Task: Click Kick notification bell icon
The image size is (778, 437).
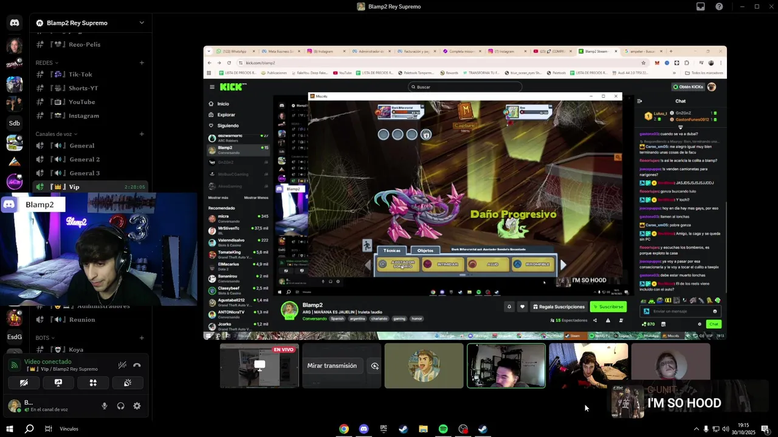Action: pyautogui.click(x=509, y=307)
